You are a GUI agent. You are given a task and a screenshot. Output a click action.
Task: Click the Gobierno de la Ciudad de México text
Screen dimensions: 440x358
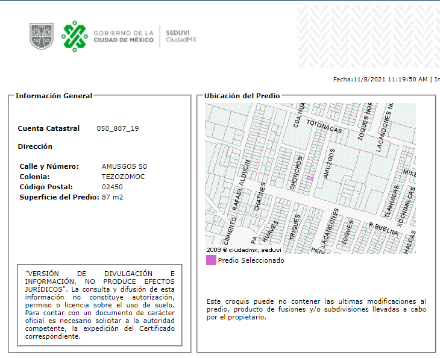tap(124, 37)
